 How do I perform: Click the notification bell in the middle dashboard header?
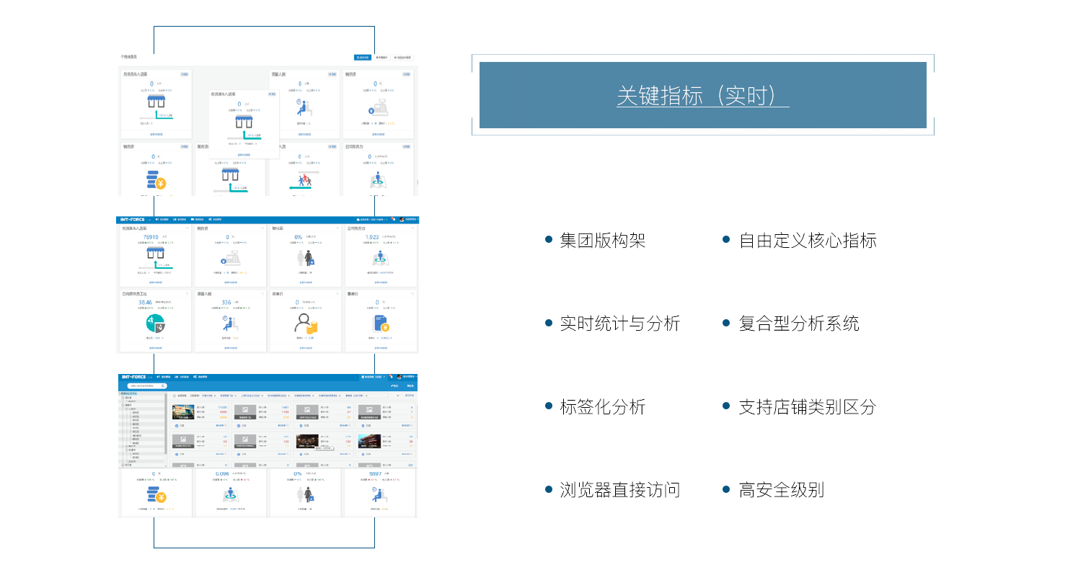(394, 219)
